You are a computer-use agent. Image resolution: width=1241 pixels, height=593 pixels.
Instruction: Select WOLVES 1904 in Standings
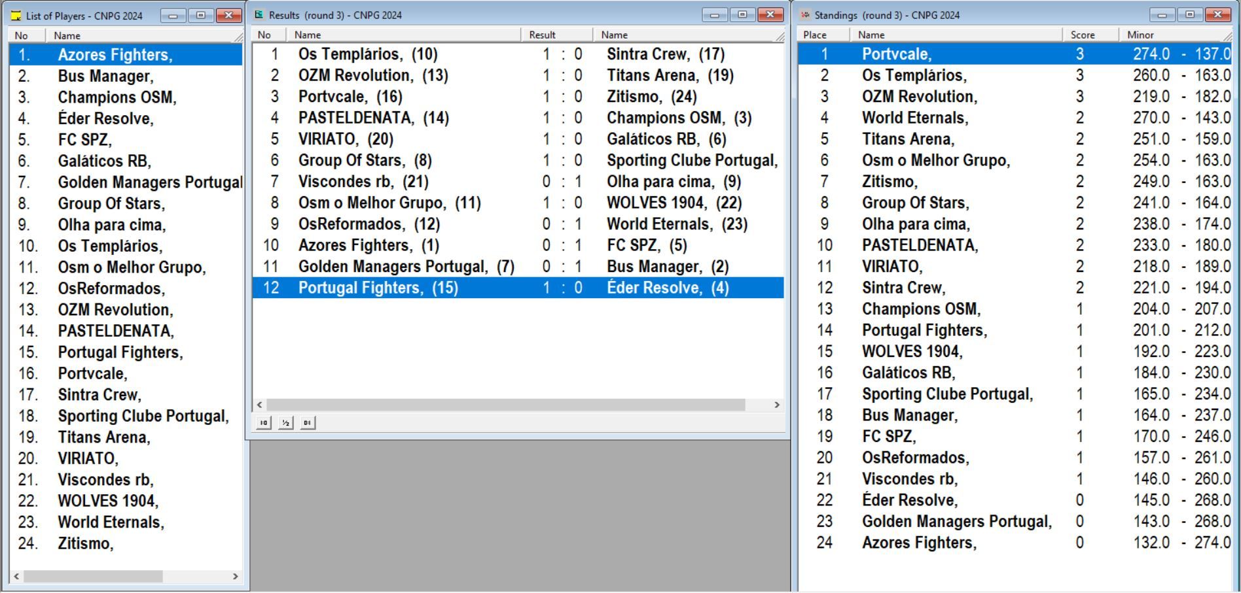1015,351
